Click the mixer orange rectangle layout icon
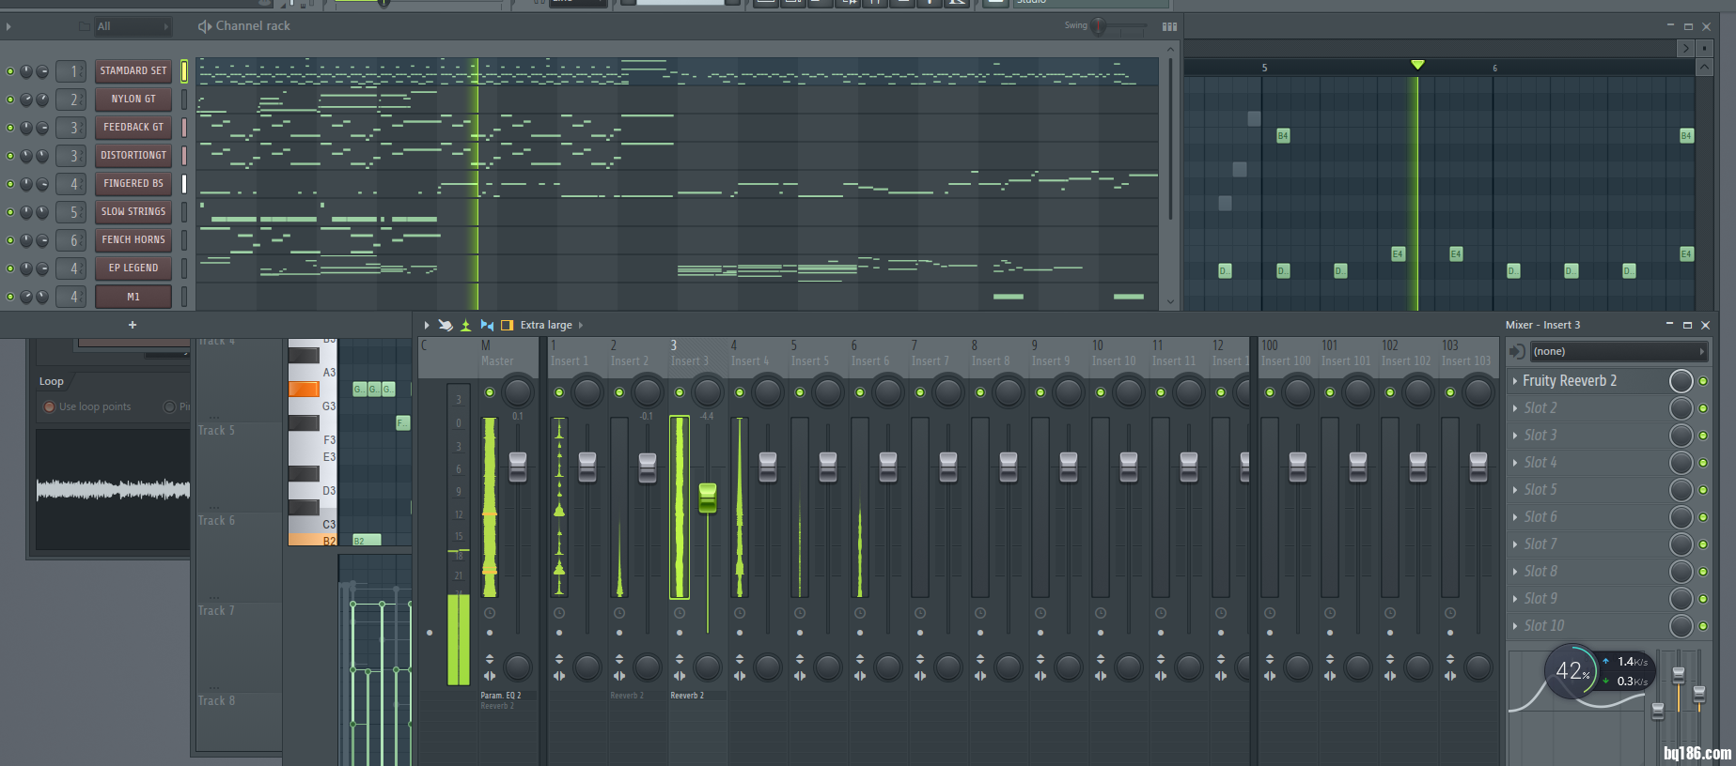Screen dimensions: 1736x766 (507, 325)
